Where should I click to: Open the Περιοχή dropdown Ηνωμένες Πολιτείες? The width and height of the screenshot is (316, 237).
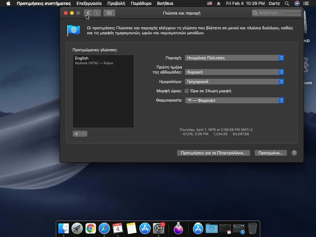point(234,58)
